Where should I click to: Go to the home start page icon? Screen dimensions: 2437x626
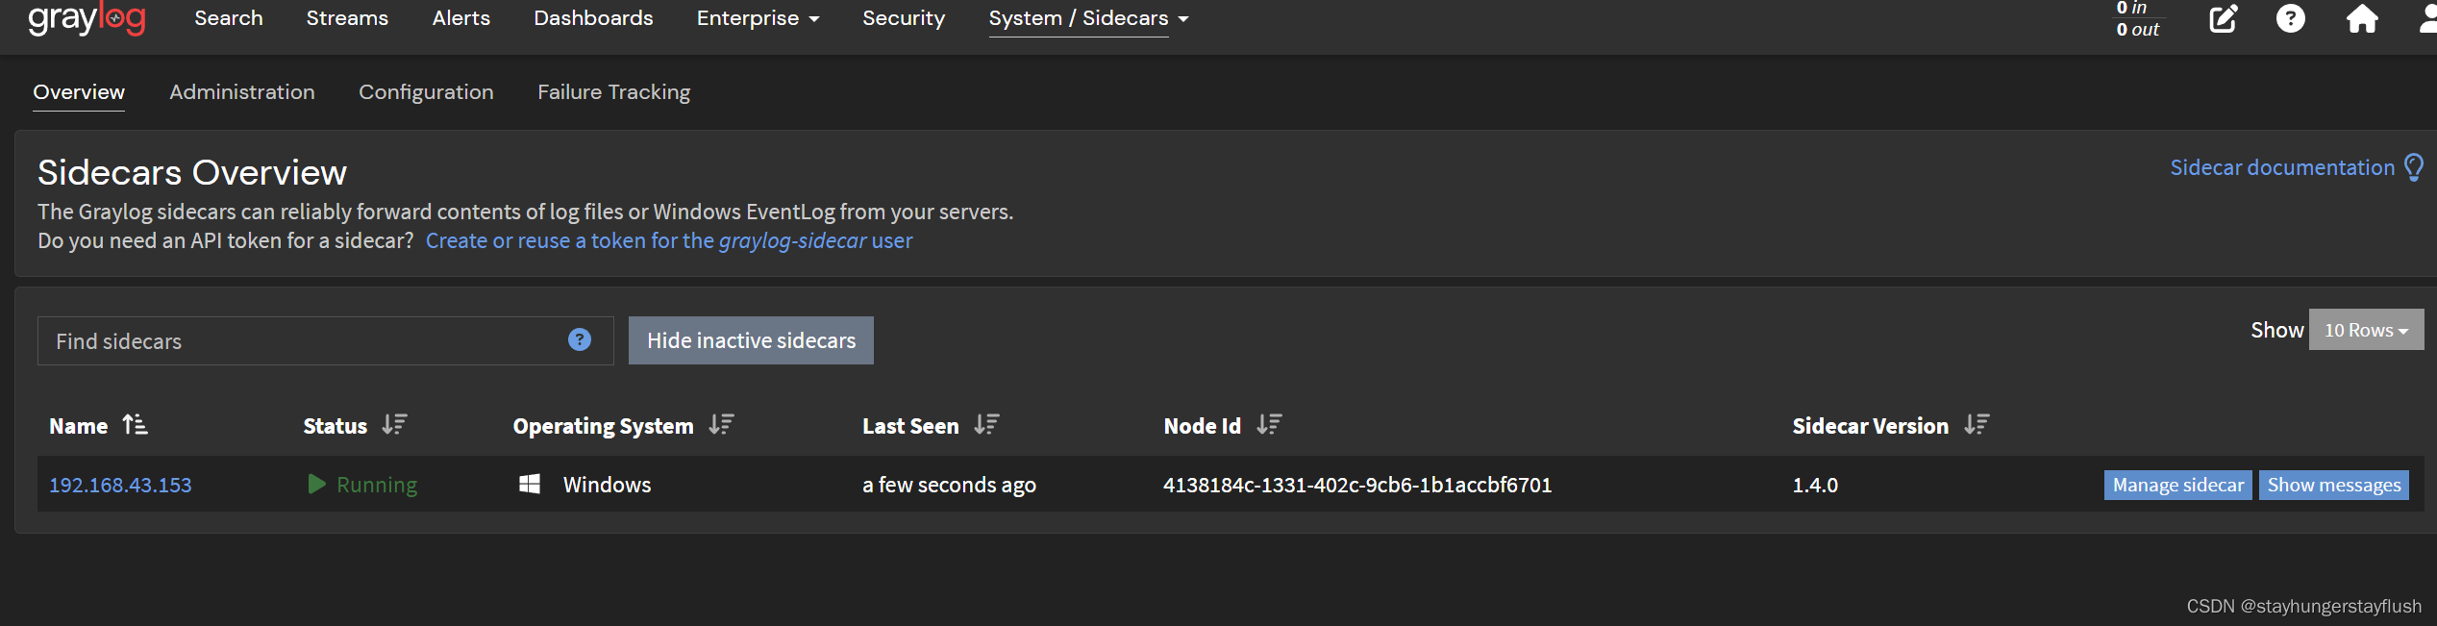[x=2361, y=19]
